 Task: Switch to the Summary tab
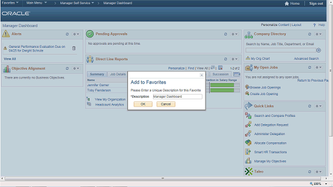pyautogui.click(x=97, y=74)
